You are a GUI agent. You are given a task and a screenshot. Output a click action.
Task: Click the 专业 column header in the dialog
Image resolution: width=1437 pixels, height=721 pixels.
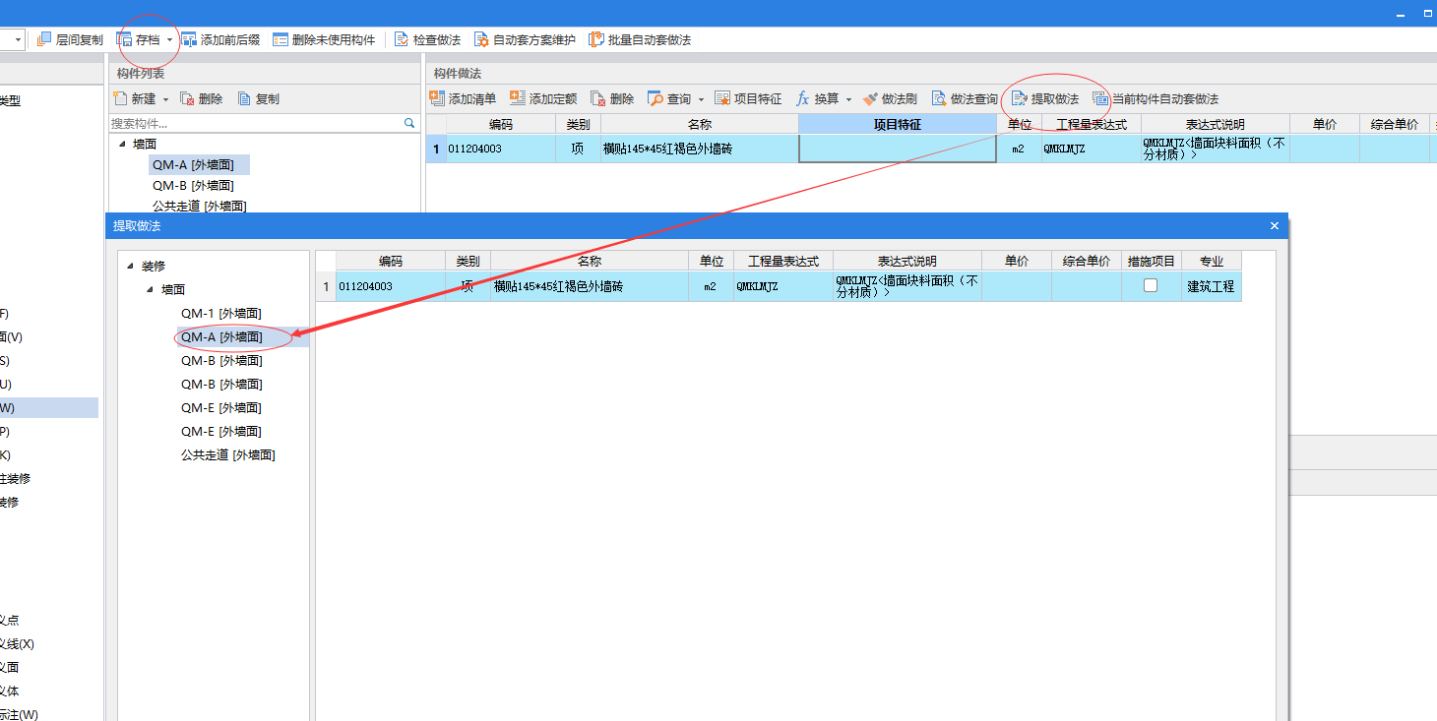[x=1212, y=262]
